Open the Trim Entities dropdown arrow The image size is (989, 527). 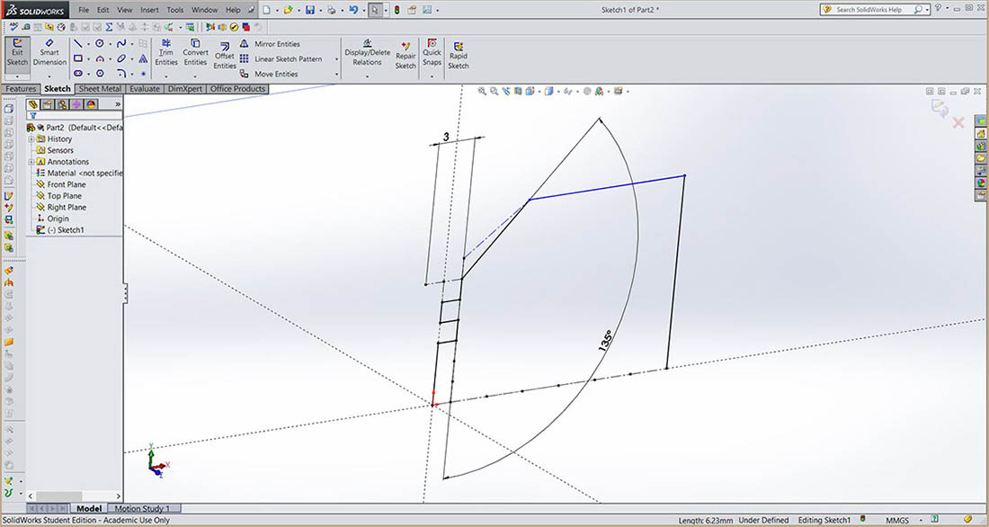[x=166, y=76]
